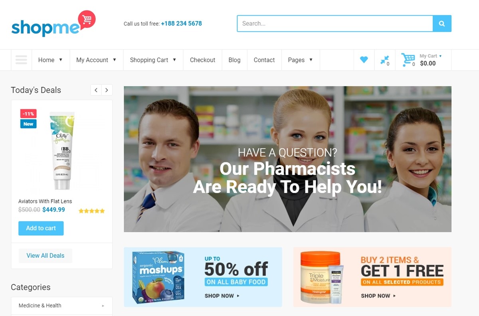The image size is (479, 316).
Task: Show next deal with right arrow
Action: click(x=107, y=90)
